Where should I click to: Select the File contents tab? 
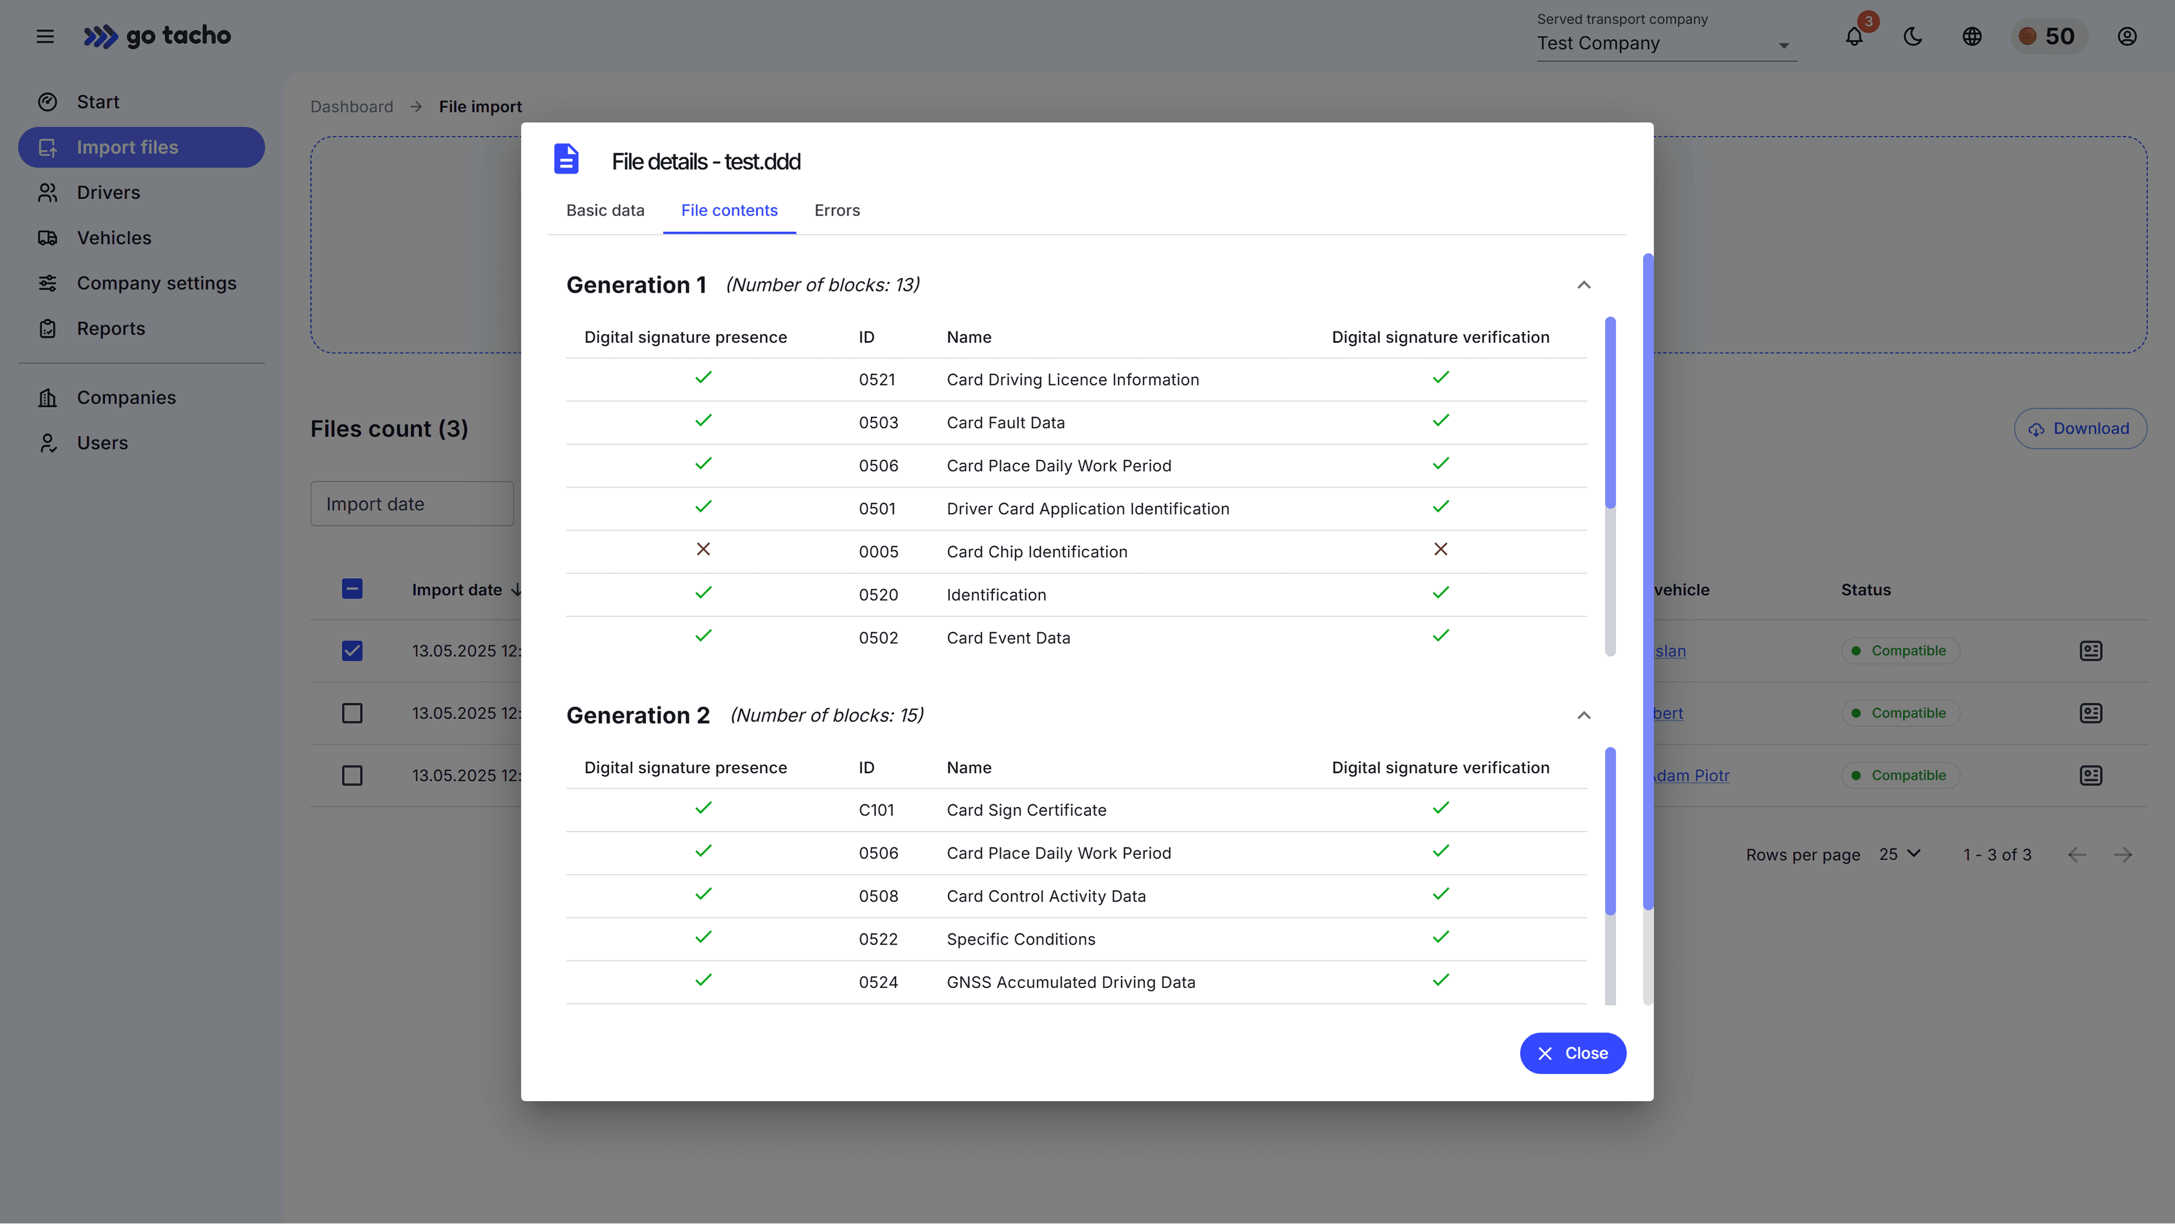coord(730,211)
